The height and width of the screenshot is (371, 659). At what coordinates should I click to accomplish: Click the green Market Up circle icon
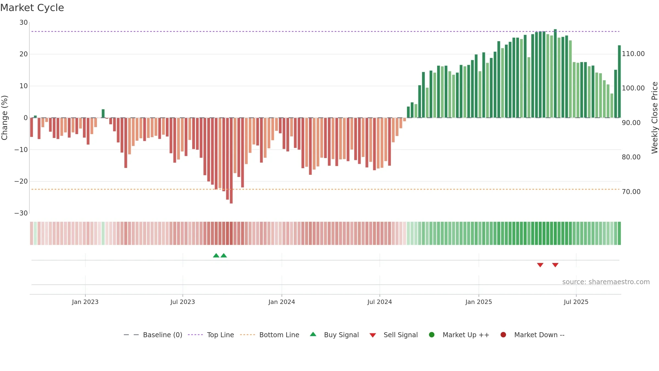(x=432, y=335)
